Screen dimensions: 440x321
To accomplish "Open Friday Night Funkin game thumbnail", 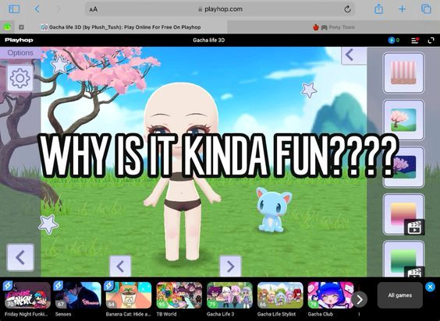I will (x=27, y=295).
